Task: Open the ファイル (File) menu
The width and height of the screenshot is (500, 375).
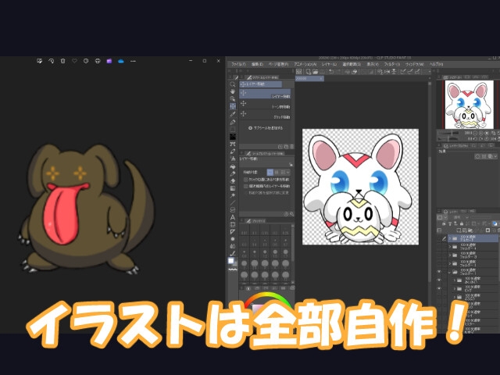Action: pyautogui.click(x=237, y=63)
